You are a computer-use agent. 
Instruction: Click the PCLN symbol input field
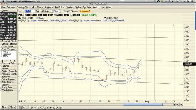click(30, 11)
